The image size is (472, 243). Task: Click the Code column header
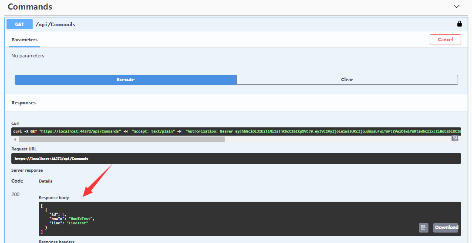17,181
